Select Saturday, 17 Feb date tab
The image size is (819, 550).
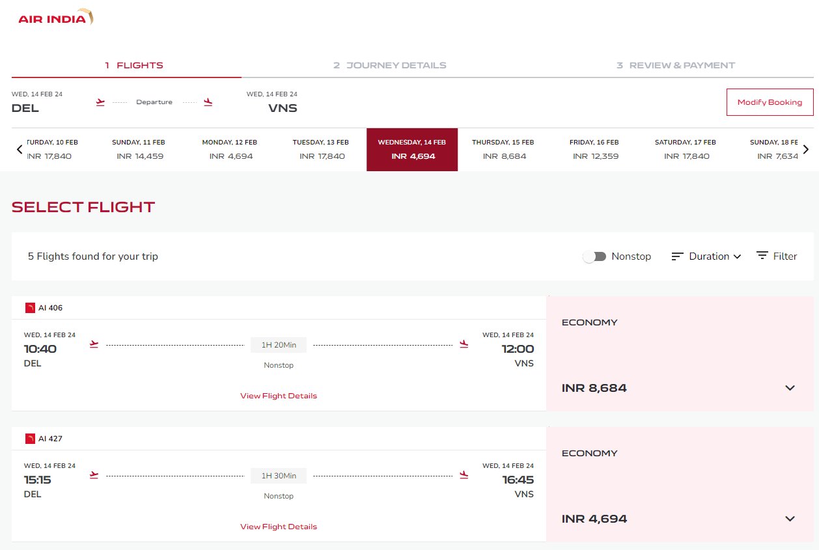coord(686,149)
